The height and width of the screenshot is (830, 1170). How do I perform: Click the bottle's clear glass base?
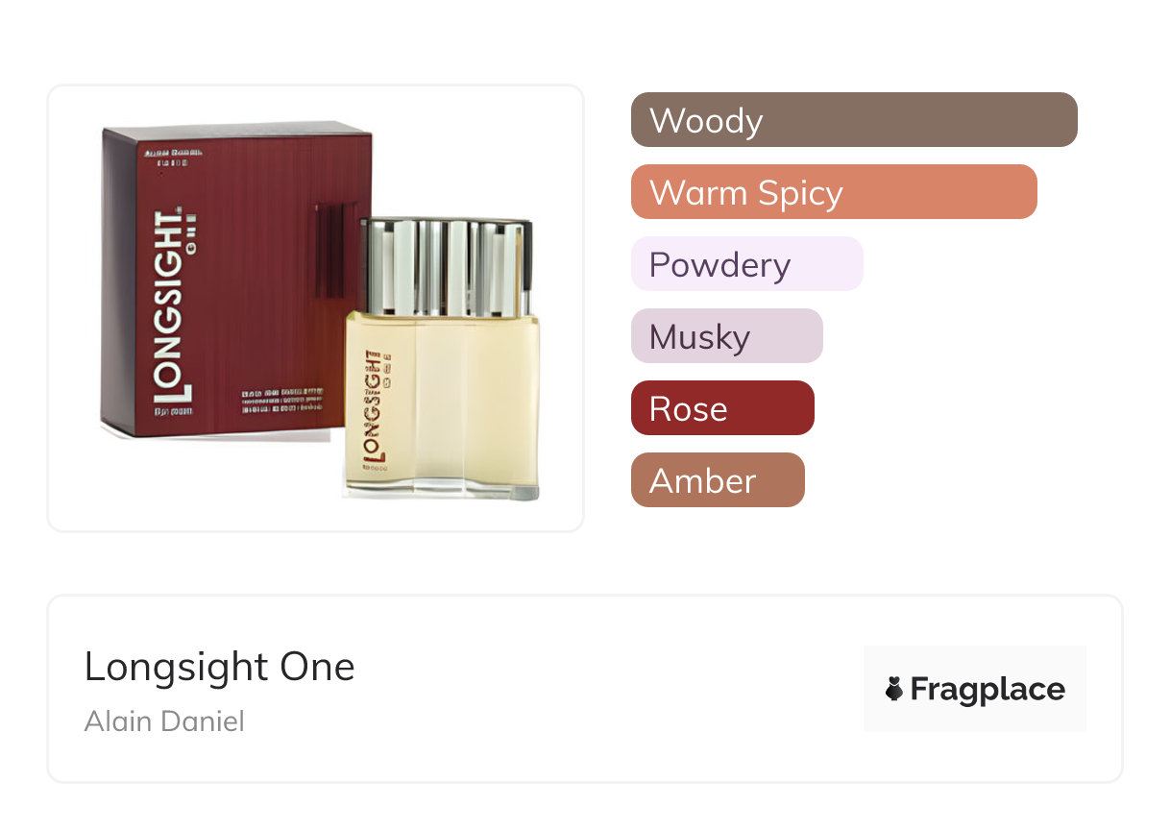[x=442, y=491]
